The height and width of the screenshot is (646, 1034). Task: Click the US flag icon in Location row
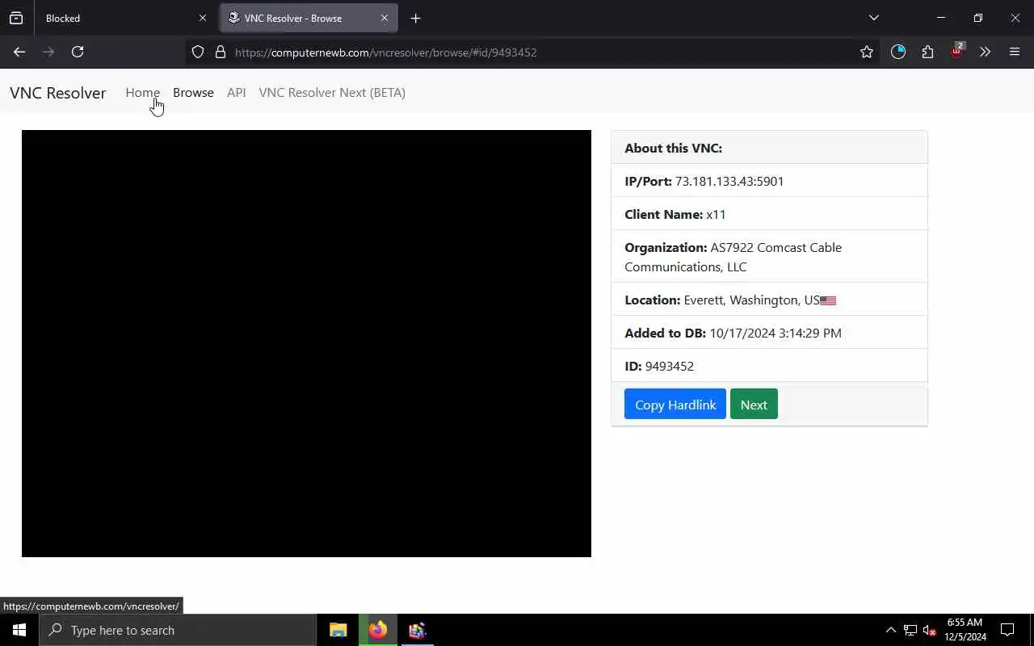click(x=828, y=300)
